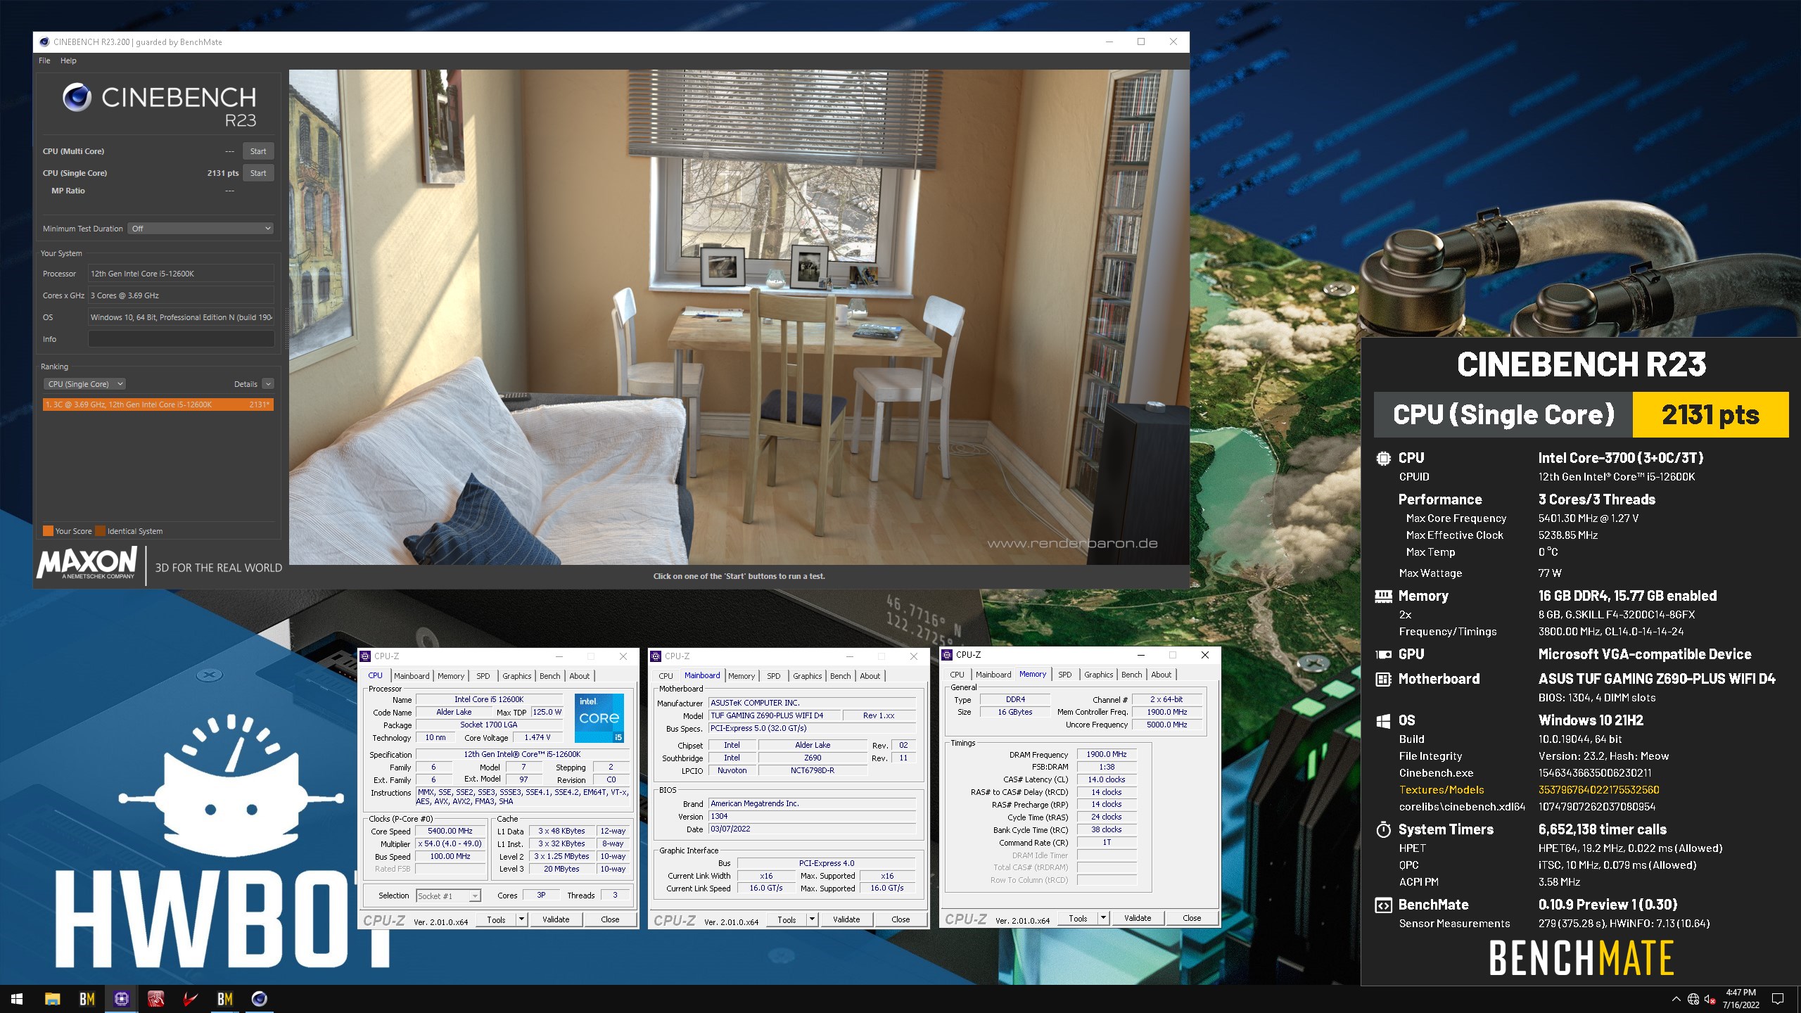Click Tools button in first CPU-Z

click(x=497, y=919)
